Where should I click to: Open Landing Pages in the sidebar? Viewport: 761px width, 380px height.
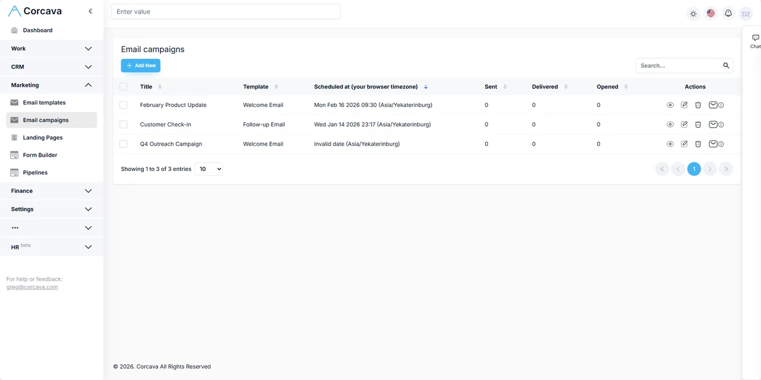52,138
